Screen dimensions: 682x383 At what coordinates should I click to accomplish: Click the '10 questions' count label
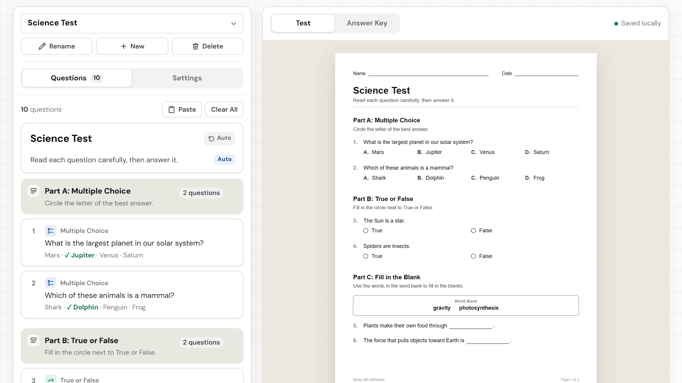(41, 109)
